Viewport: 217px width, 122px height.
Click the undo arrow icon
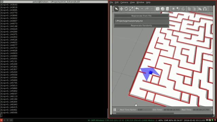point(137,9)
